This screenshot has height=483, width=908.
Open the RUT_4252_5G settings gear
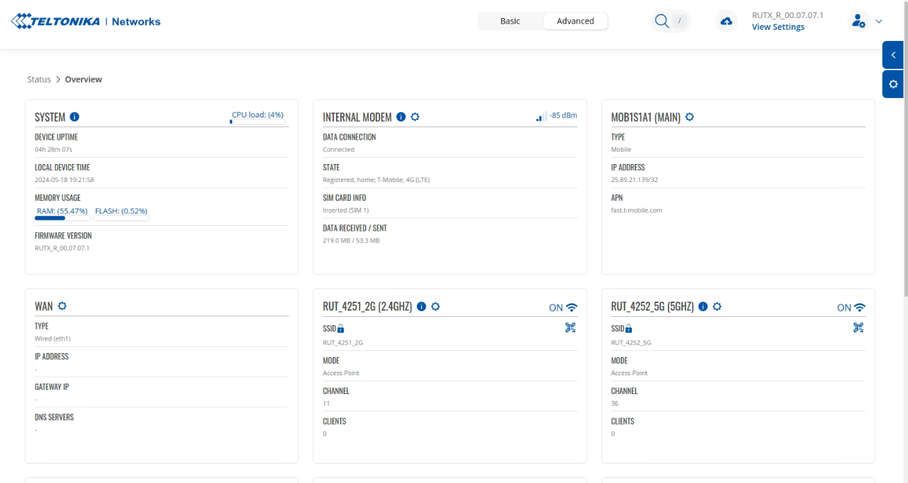tap(717, 306)
